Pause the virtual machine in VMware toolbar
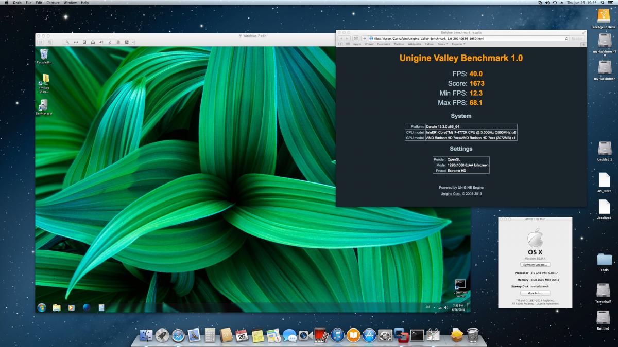 41,42
